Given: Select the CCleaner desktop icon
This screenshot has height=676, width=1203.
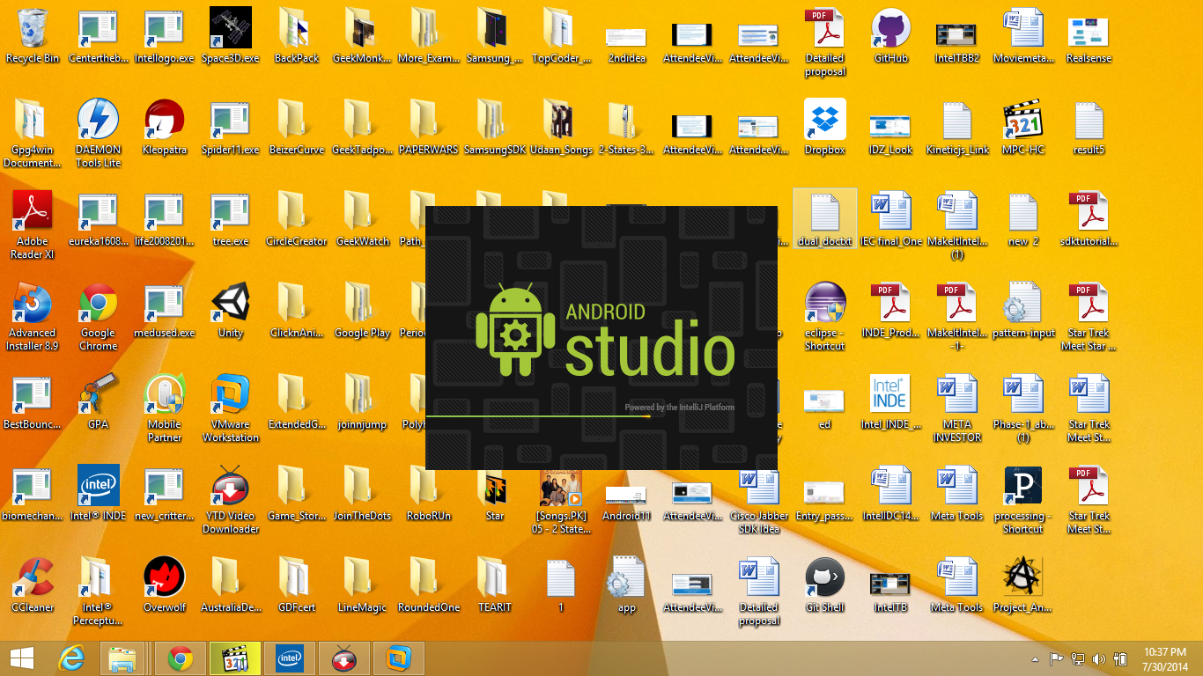Looking at the screenshot, I should (33, 585).
